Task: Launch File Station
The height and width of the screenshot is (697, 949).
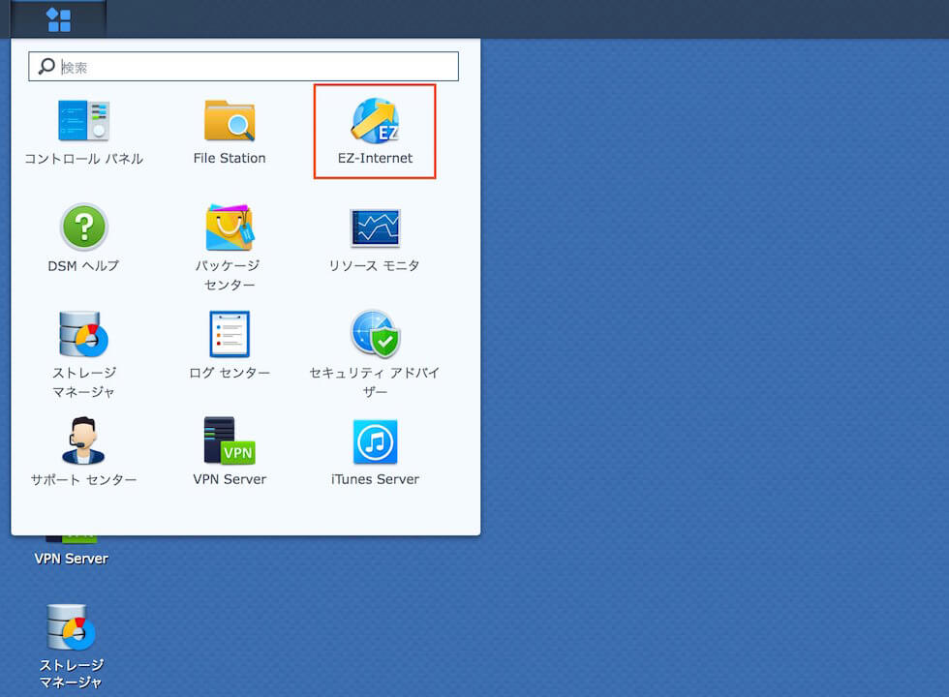Action: pos(230,133)
